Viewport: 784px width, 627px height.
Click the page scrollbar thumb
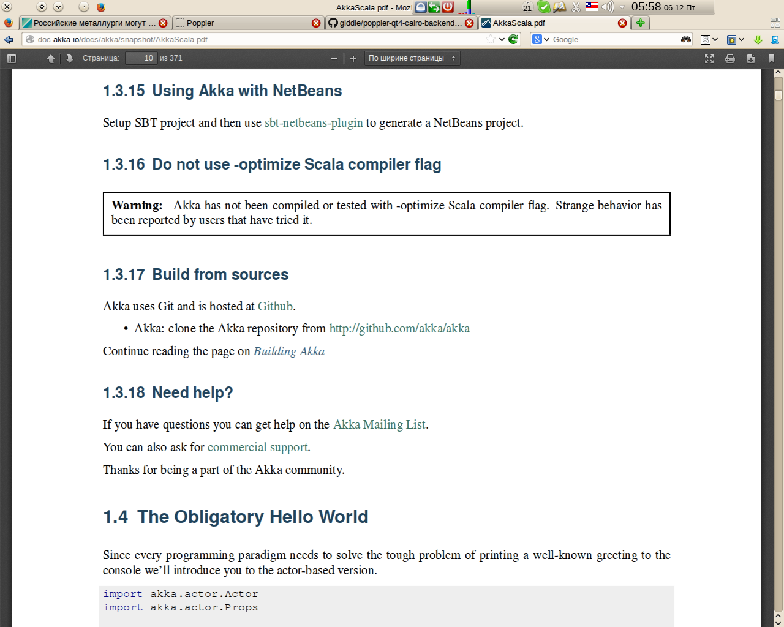point(778,95)
